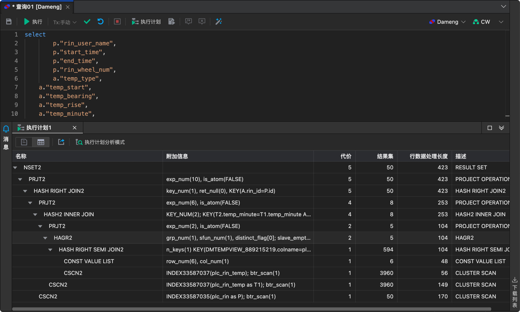
Task: Commit the transaction with green checkmark
Action: pyautogui.click(x=87, y=21)
